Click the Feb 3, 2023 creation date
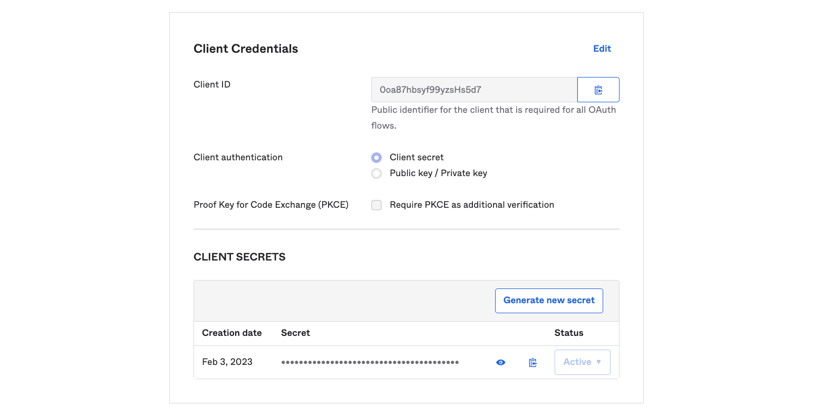 (x=227, y=362)
